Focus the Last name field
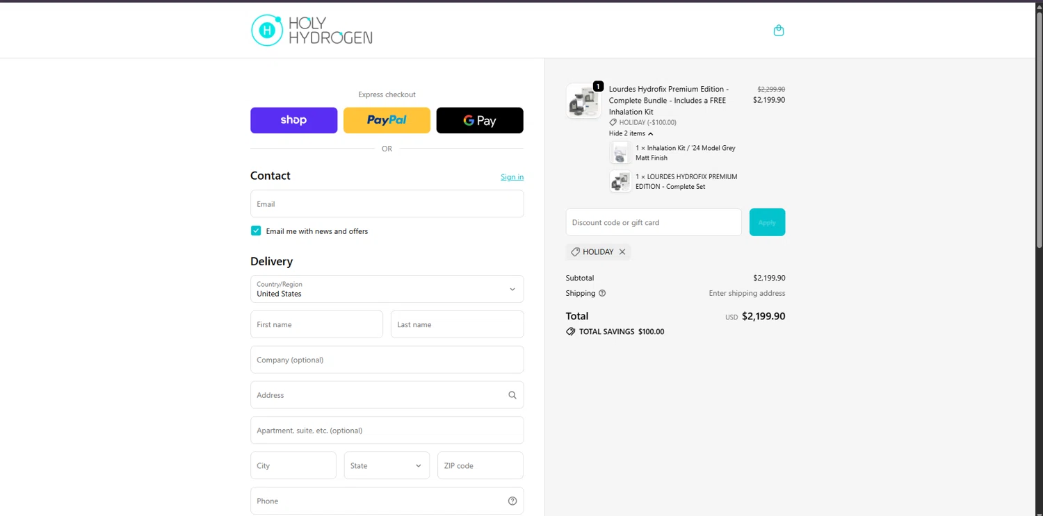This screenshot has width=1043, height=516. pyautogui.click(x=457, y=324)
